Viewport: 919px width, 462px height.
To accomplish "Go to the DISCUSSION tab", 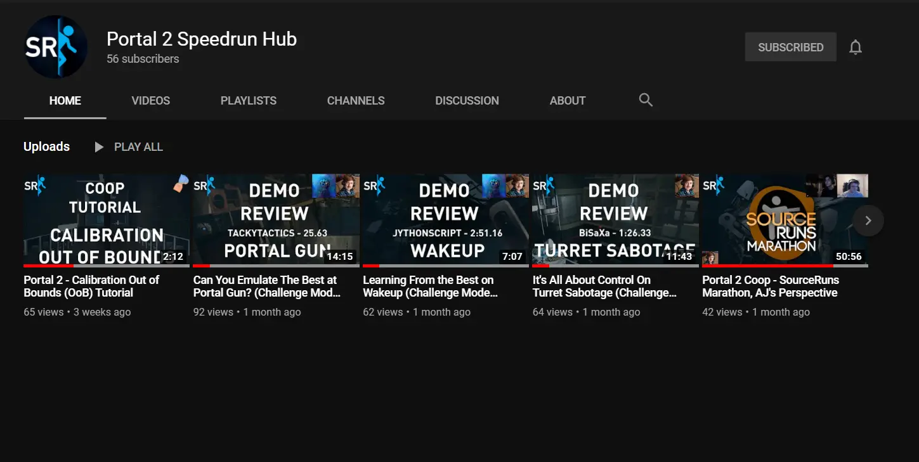I will click(467, 100).
